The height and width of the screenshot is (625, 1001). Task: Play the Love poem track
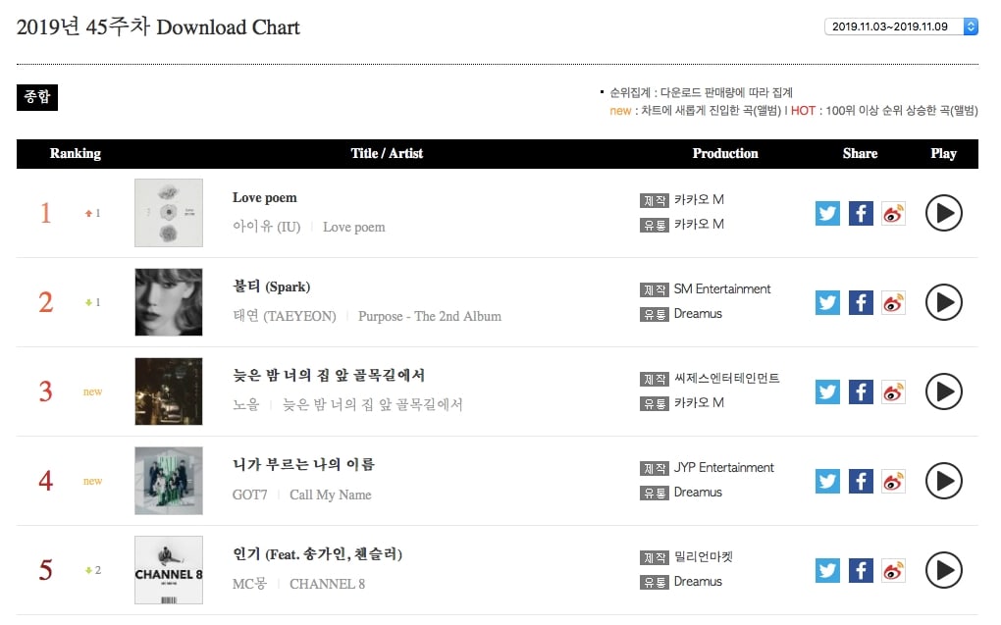[x=943, y=213]
